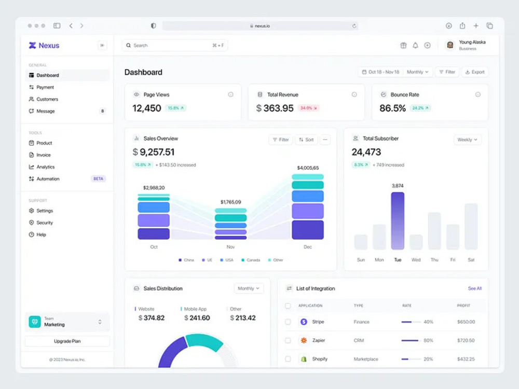This screenshot has height=389, width=519.
Task: Check the Shopify row checkbox
Action: pyautogui.click(x=288, y=359)
